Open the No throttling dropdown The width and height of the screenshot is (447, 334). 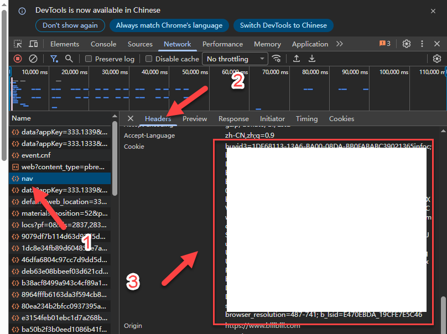coord(235,59)
